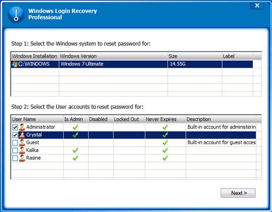The image size is (272, 212).
Task: Select the Rasine user name text
Action: click(x=34, y=158)
